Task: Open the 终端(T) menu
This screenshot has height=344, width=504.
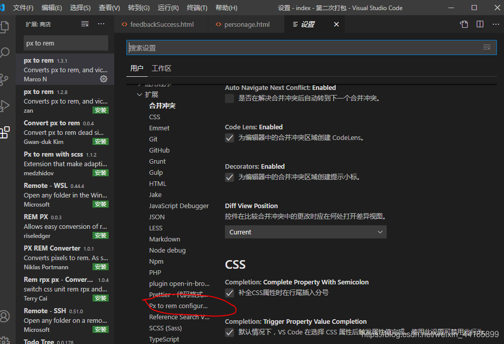Action: pos(197,8)
